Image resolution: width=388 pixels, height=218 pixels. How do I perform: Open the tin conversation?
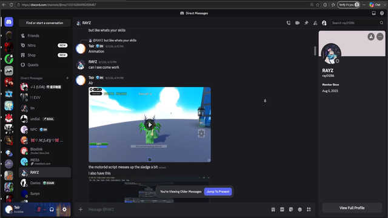coord(44,108)
